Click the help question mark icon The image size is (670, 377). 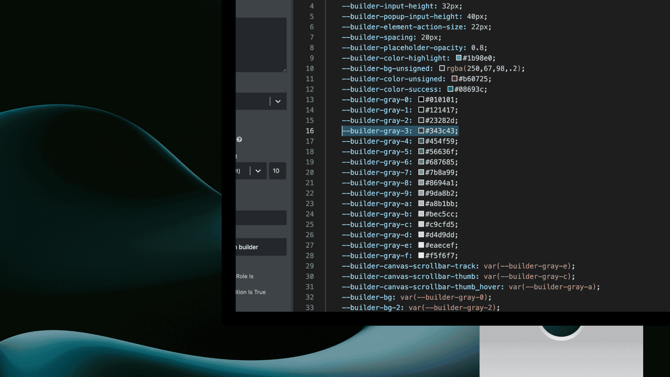[239, 139]
